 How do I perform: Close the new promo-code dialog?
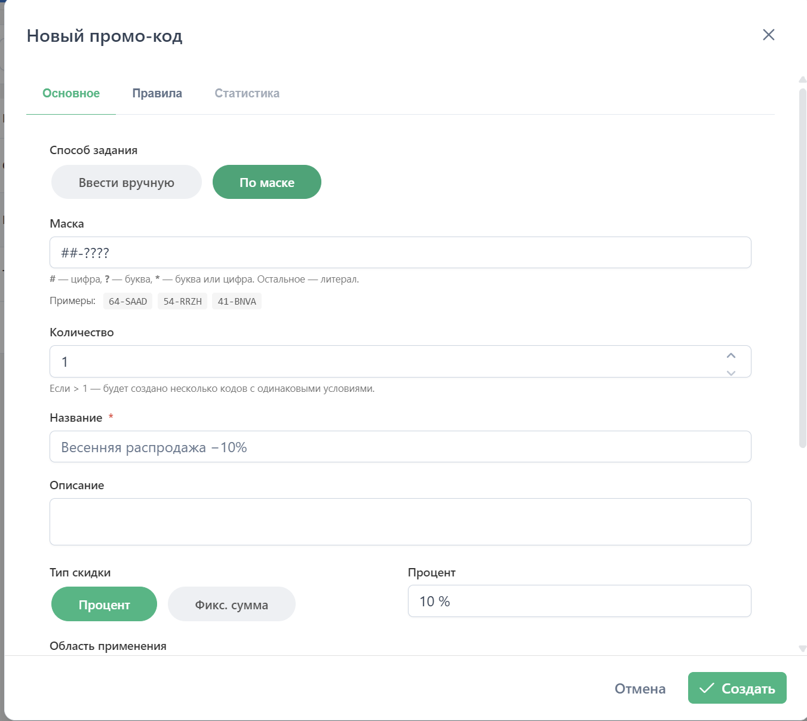(768, 35)
